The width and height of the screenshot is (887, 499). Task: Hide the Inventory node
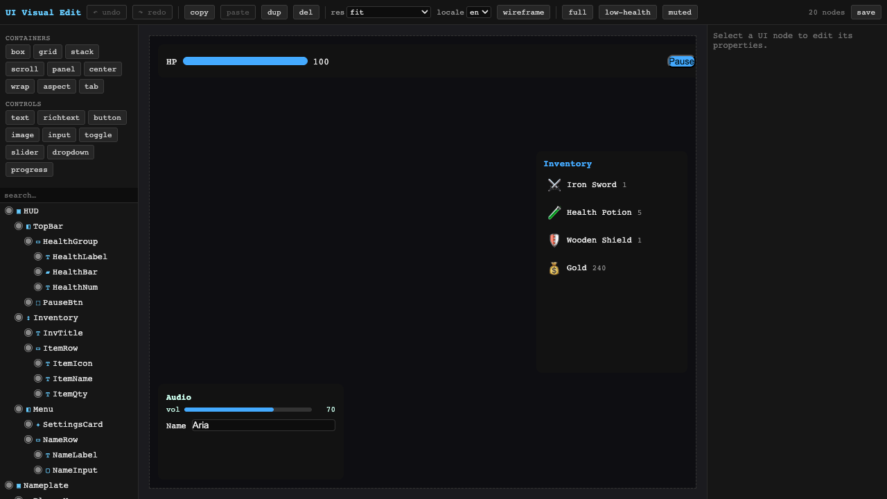click(19, 317)
